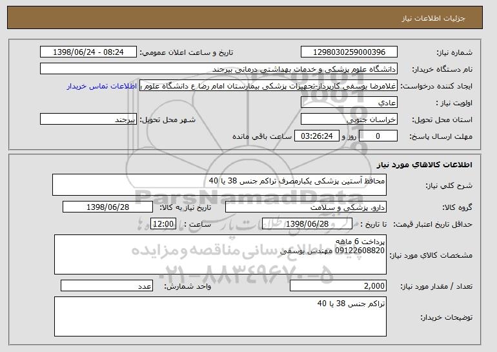This screenshot has width=497, height=352.
Task: Click the request creator field غلامرضا یوسفی
Action: tap(269, 86)
